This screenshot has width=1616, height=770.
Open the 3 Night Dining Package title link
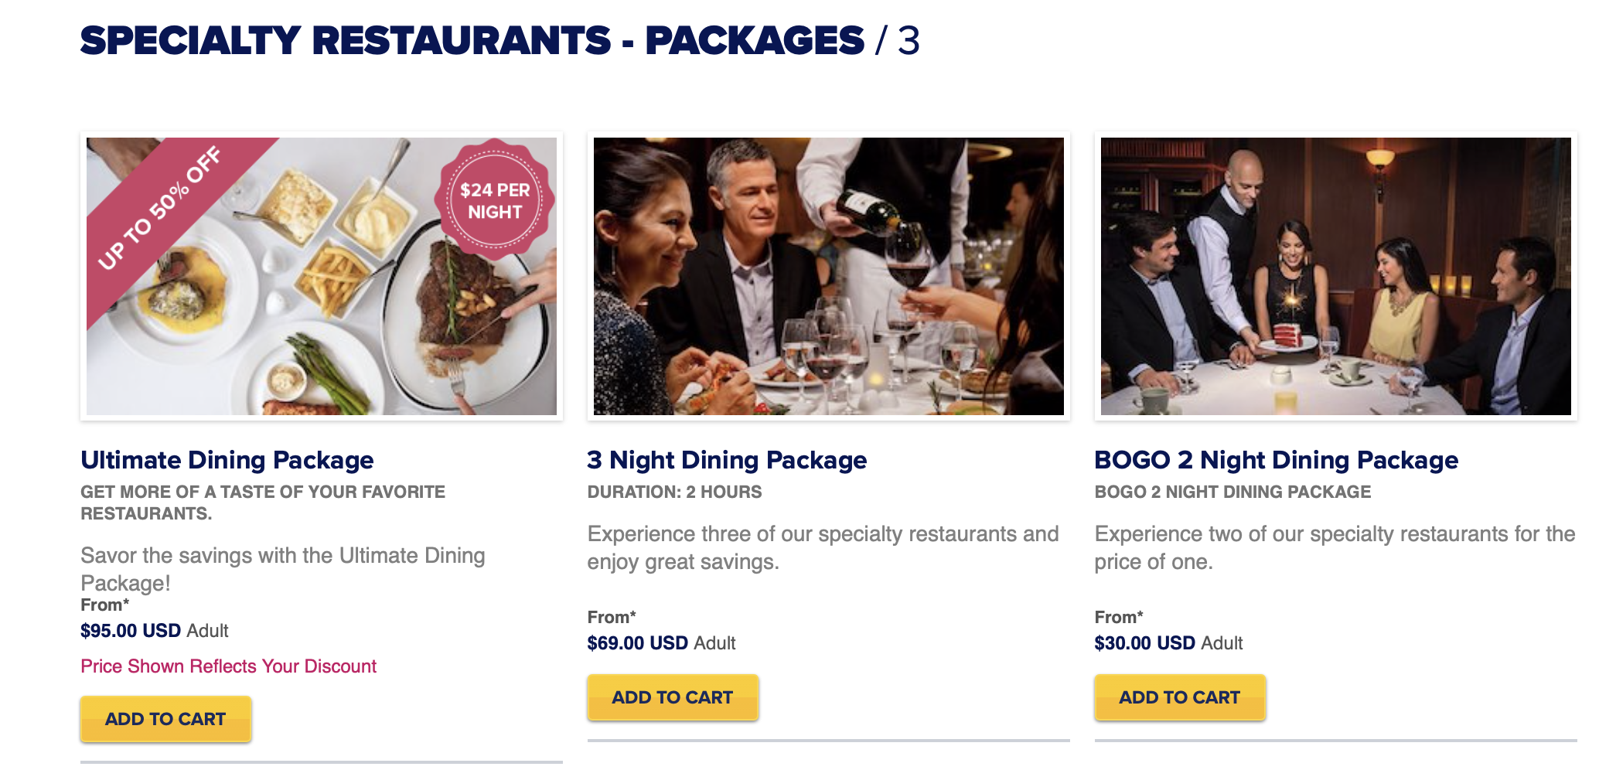(x=727, y=460)
